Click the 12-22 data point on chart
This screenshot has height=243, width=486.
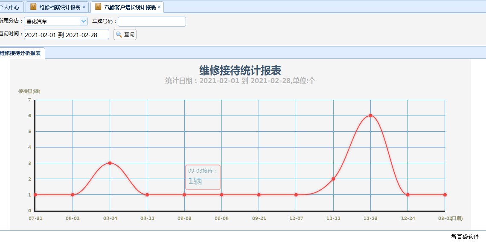(x=333, y=179)
